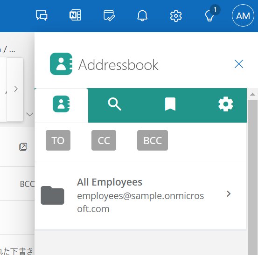This screenshot has width=258, height=255.
Task: Switch to the search tab
Action: pos(114,104)
